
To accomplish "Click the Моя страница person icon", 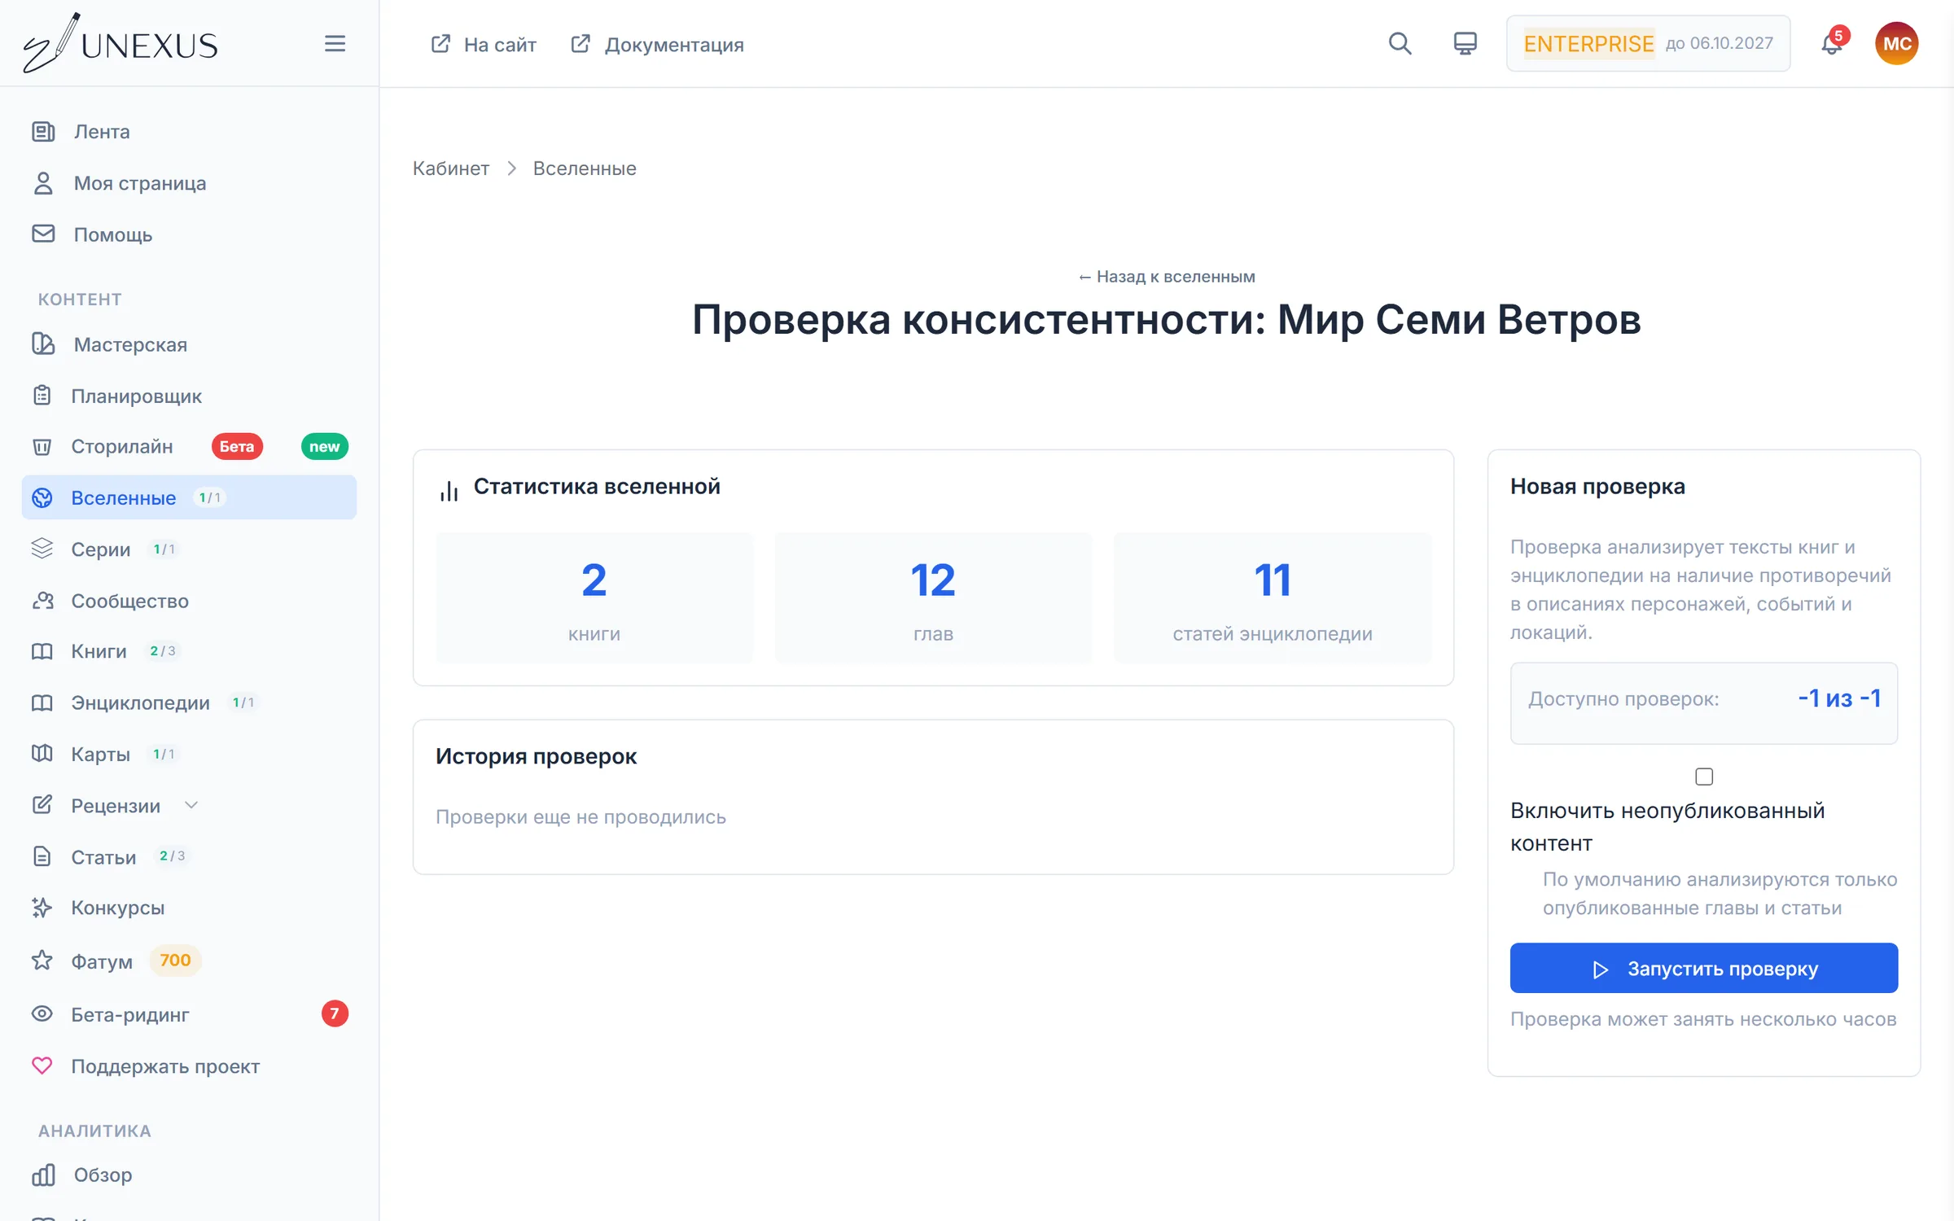I will 43,183.
